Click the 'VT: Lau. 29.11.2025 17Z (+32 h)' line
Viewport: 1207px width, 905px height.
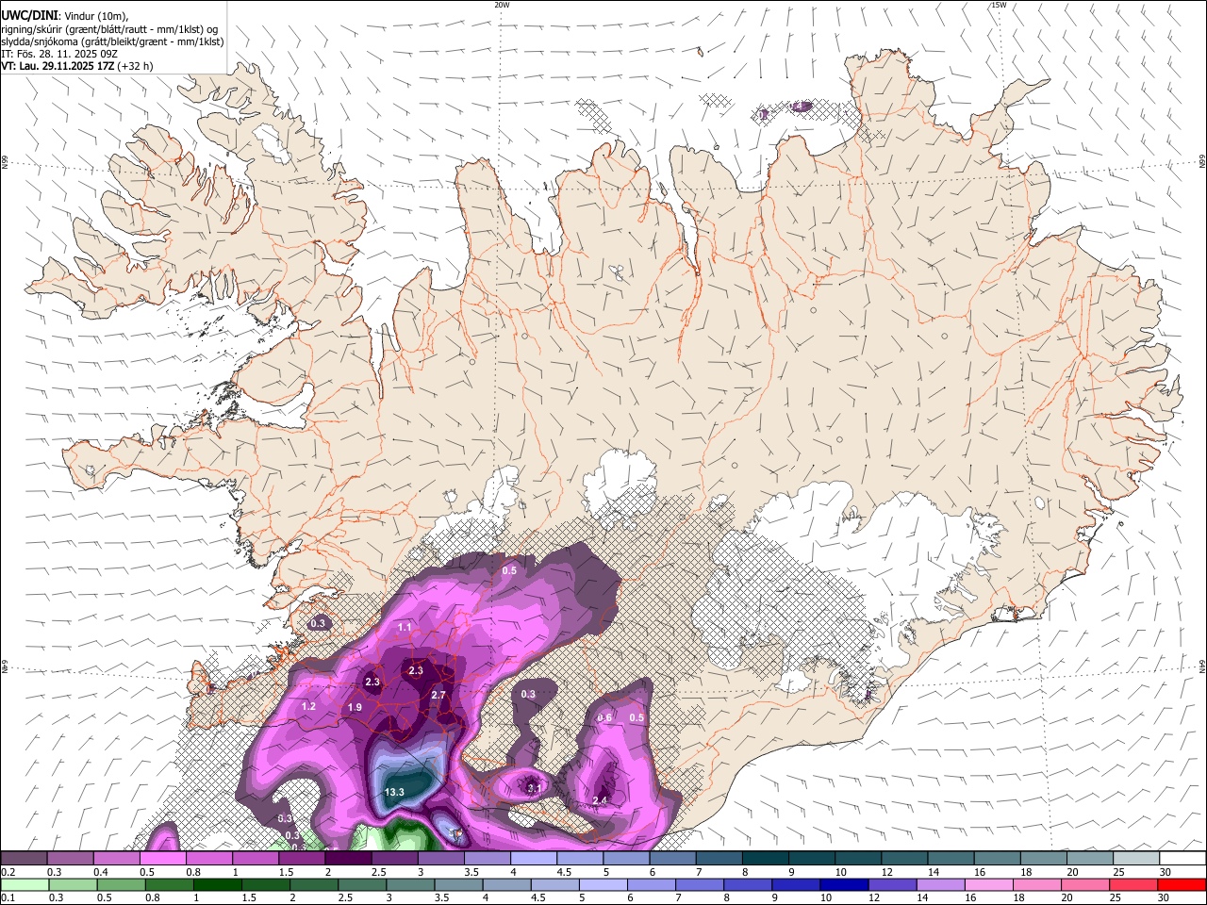point(76,66)
